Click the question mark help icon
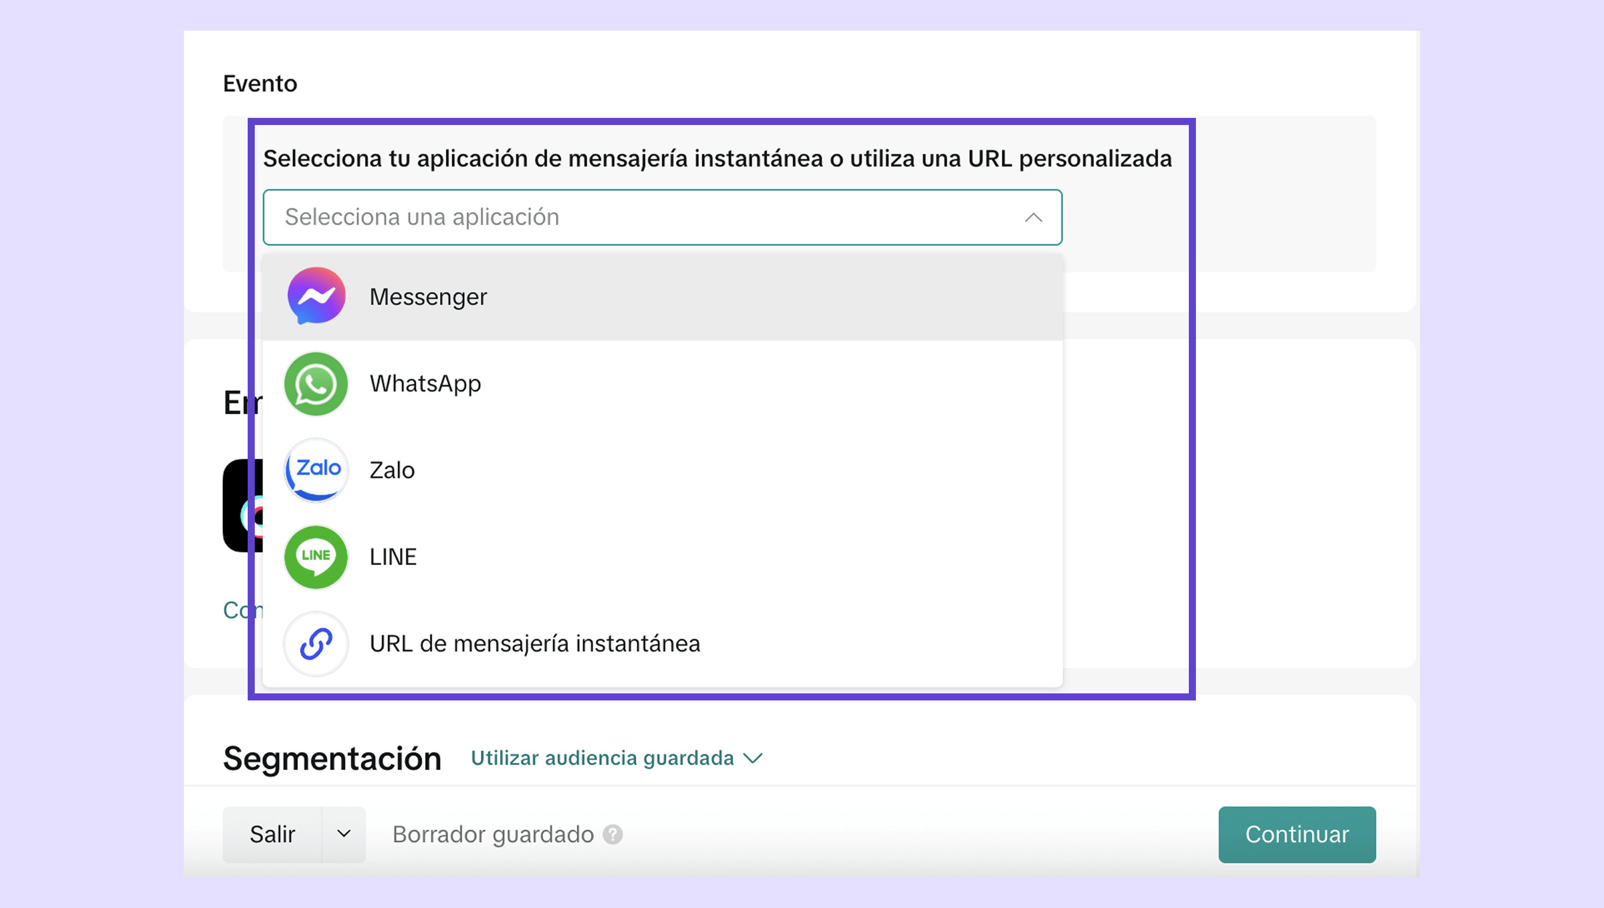 (613, 834)
